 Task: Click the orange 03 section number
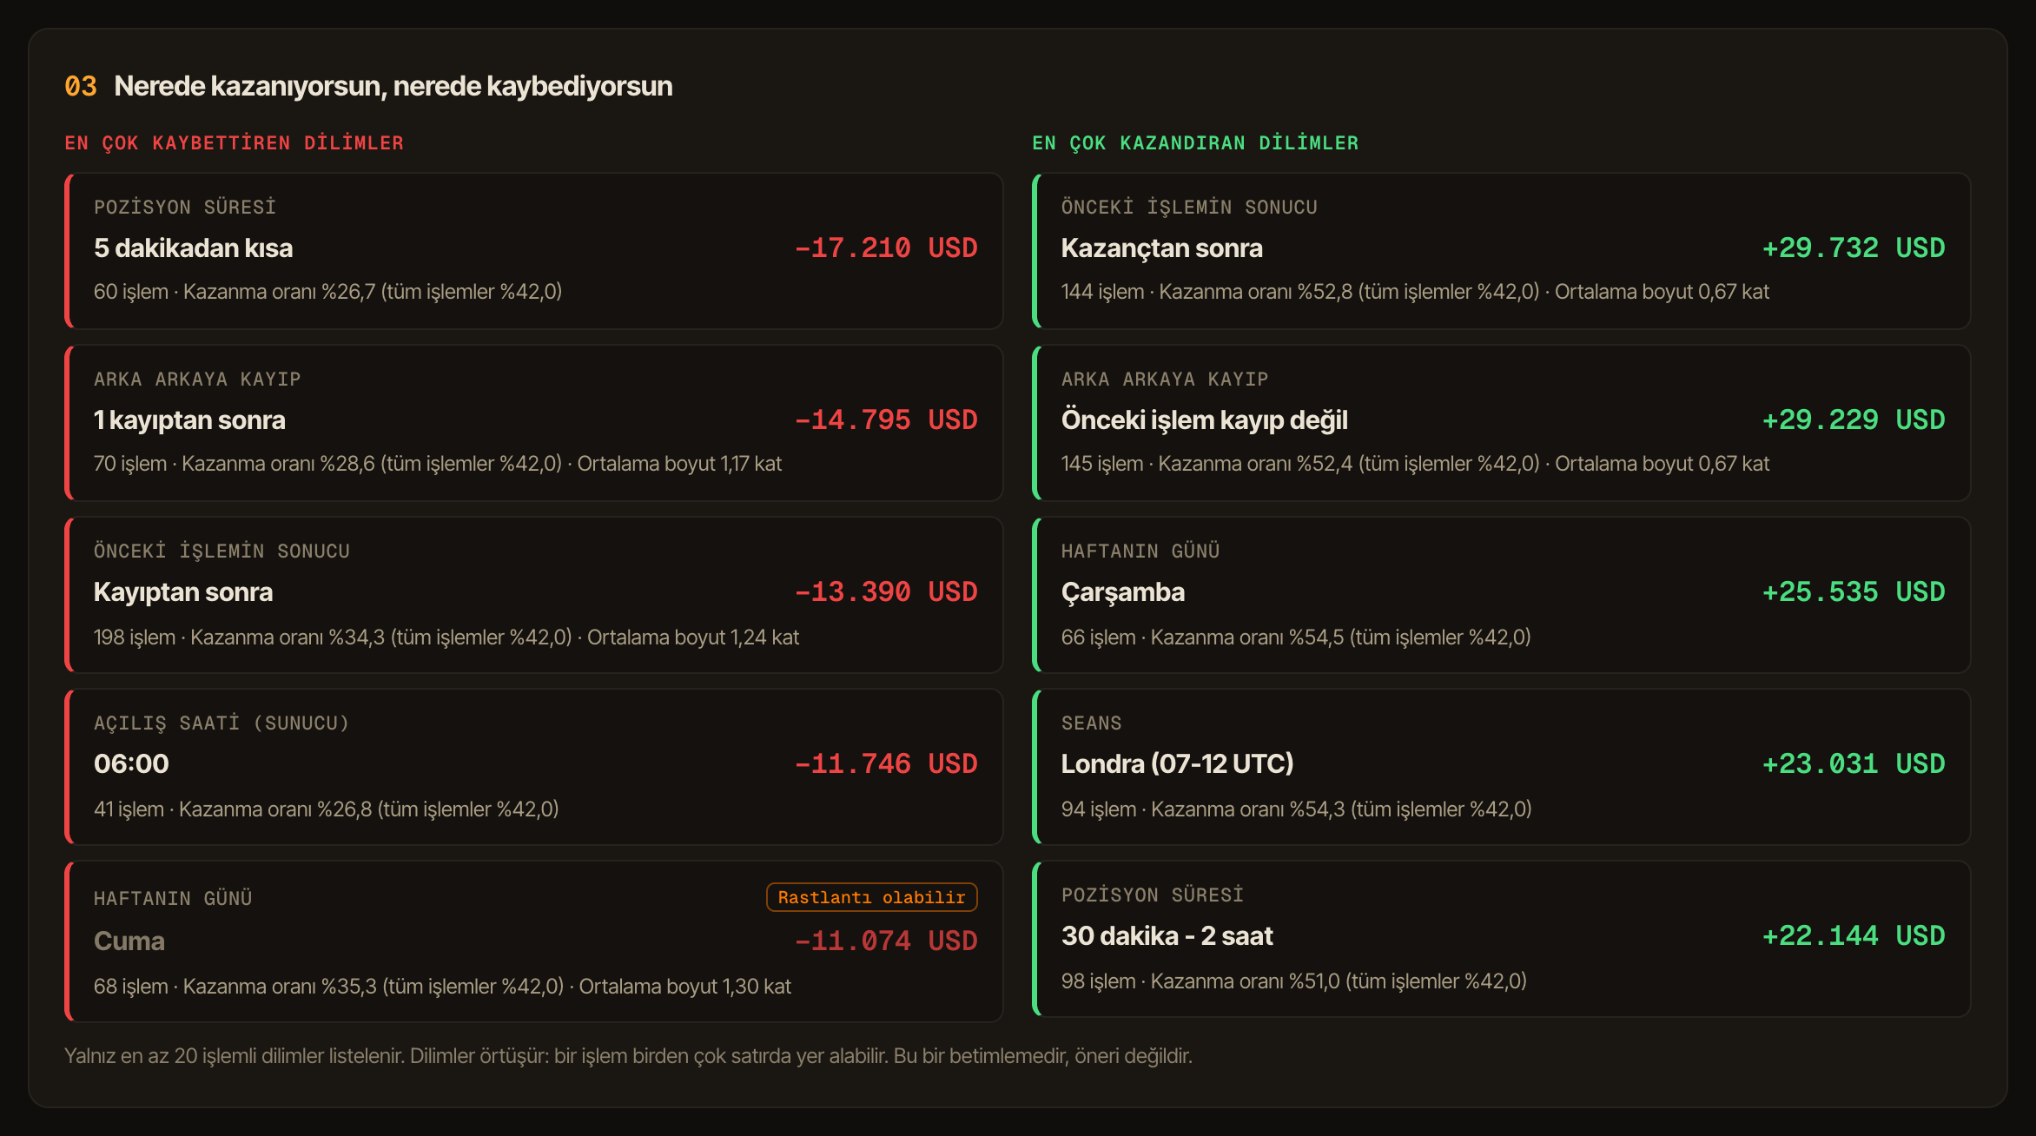tap(81, 86)
